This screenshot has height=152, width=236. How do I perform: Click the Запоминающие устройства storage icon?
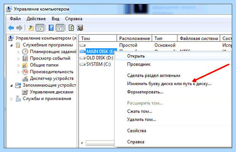tap(18, 85)
